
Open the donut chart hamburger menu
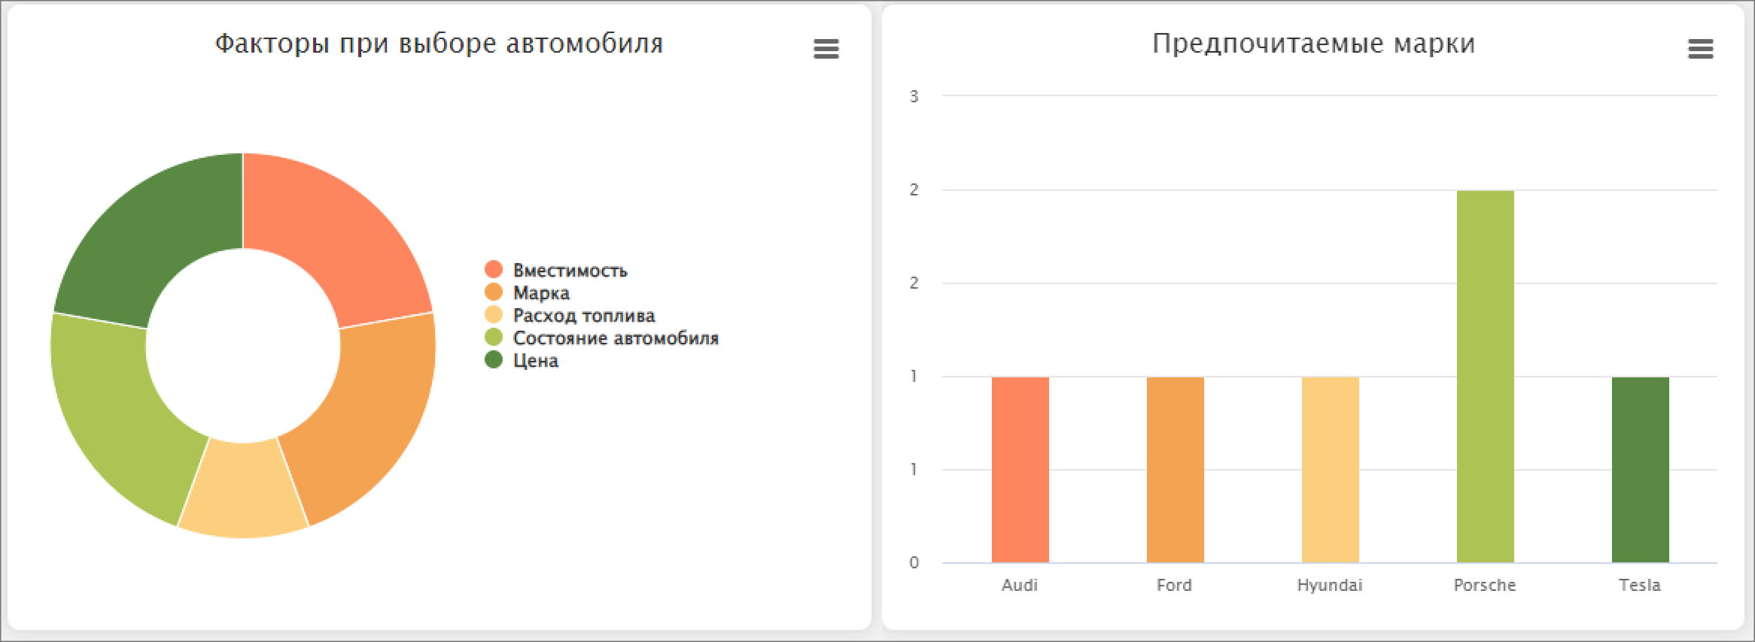(x=826, y=50)
